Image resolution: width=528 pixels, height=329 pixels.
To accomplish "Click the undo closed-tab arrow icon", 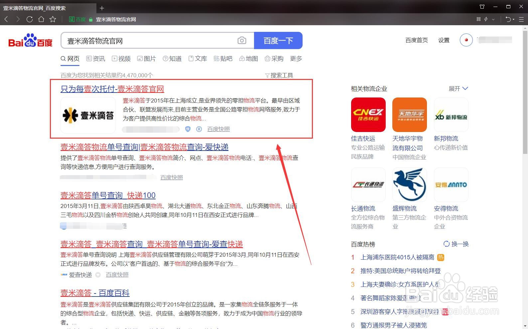I will pos(508,19).
